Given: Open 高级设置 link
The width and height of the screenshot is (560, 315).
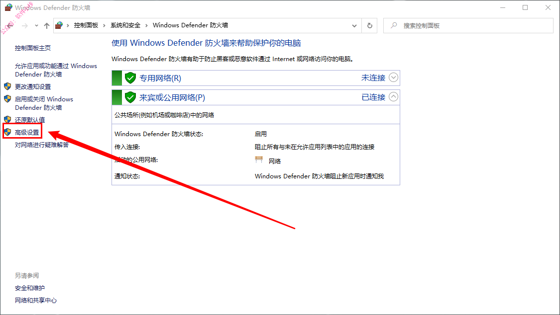Looking at the screenshot, I should (x=27, y=133).
